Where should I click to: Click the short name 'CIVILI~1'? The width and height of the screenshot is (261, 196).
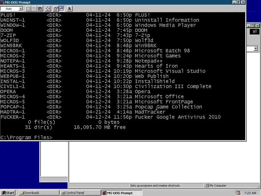(13, 86)
